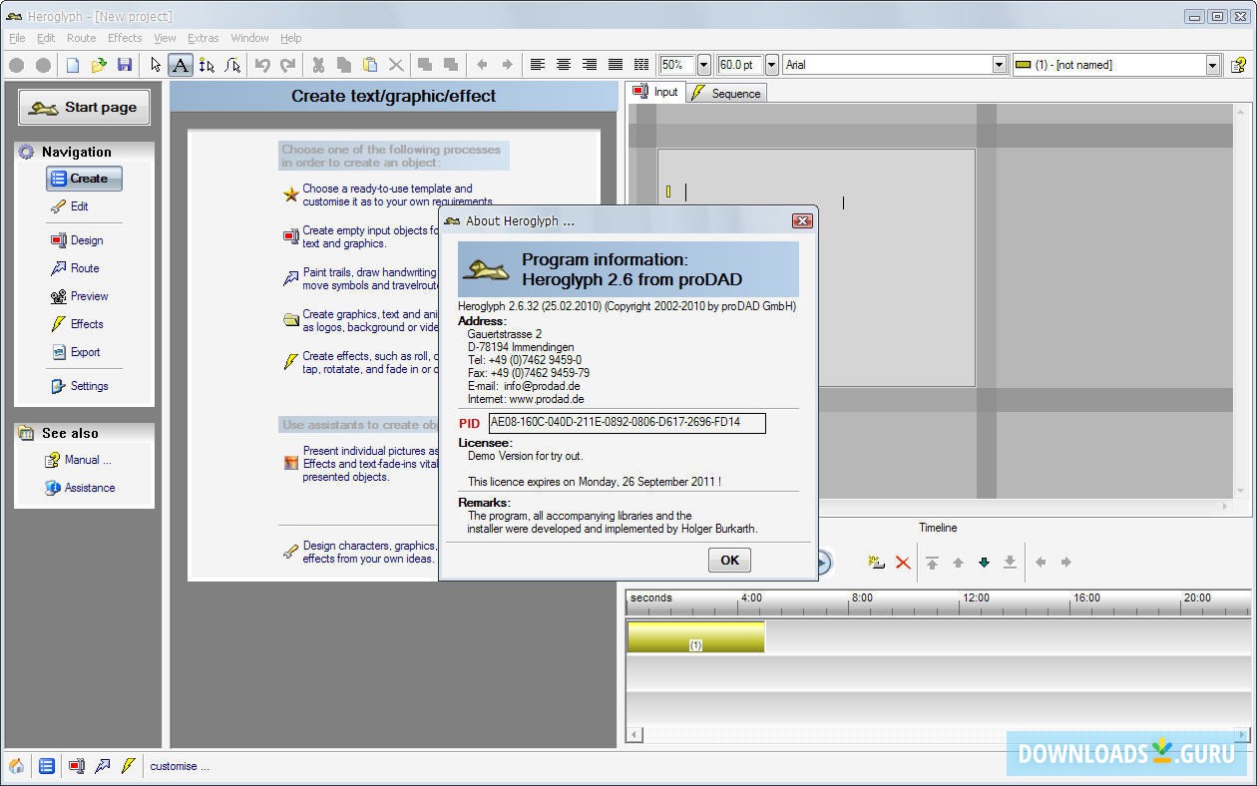This screenshot has height=786, width=1257.
Task: Click the Start page button
Action: 84,108
